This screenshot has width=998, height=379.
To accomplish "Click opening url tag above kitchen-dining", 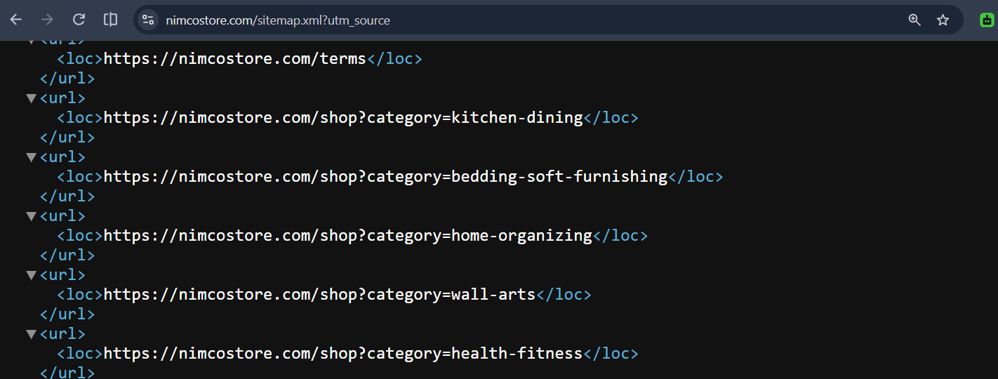I will [x=62, y=98].
